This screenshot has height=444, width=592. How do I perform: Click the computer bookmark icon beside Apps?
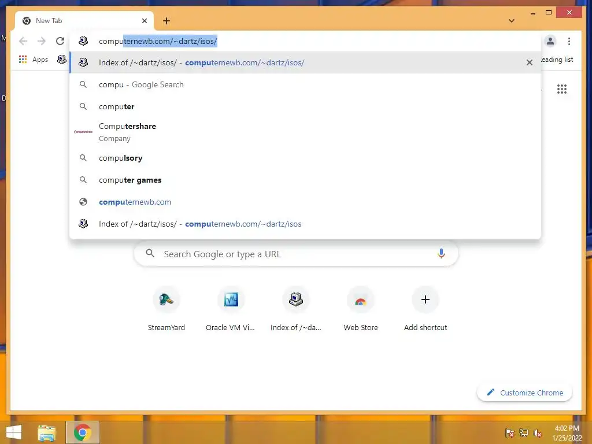[61, 60]
